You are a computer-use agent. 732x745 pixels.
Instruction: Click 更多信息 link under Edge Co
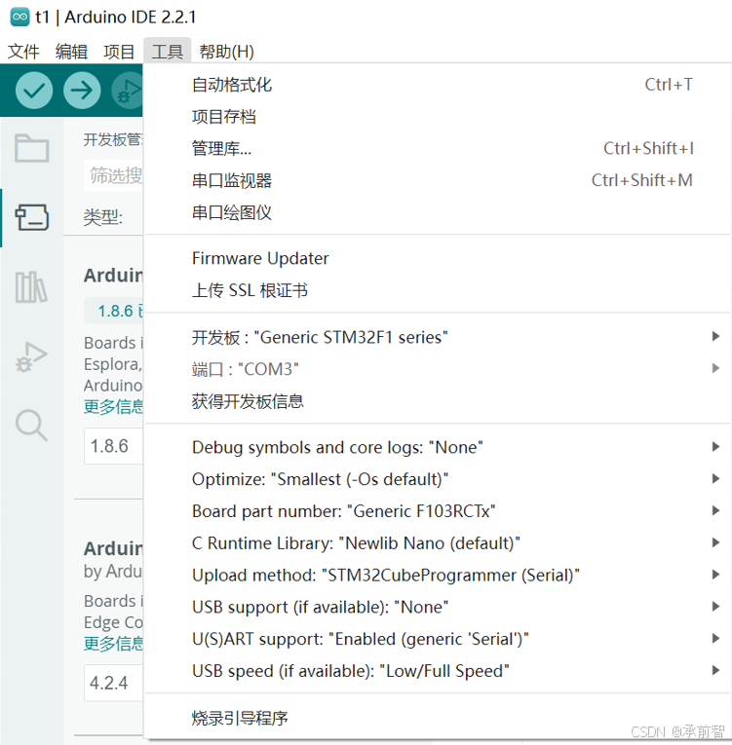113,644
